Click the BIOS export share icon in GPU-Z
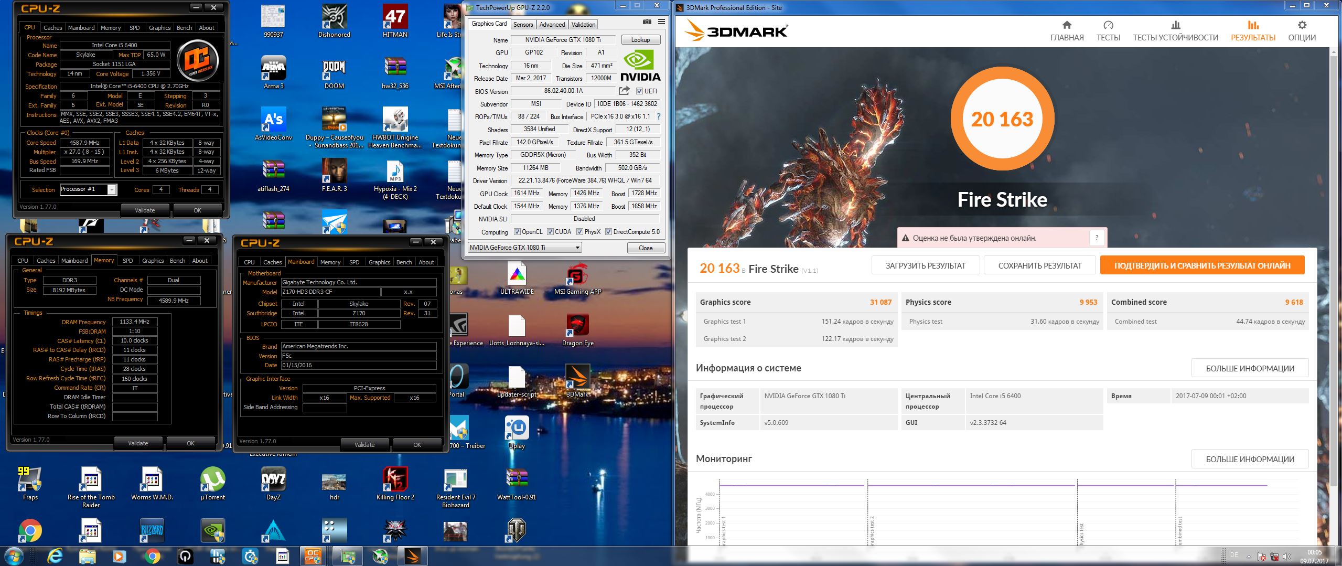1342x566 pixels. pos(624,91)
